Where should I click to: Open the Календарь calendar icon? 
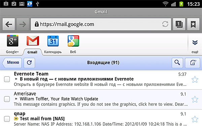pos(53,41)
